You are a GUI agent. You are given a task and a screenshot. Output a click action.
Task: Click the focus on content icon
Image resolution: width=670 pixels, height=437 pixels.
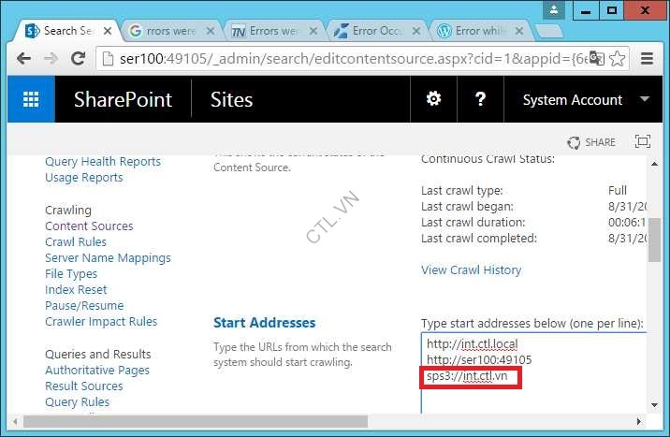[642, 142]
